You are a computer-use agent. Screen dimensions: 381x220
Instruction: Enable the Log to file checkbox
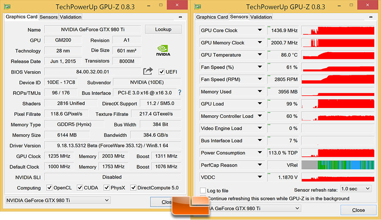[x=203, y=190]
